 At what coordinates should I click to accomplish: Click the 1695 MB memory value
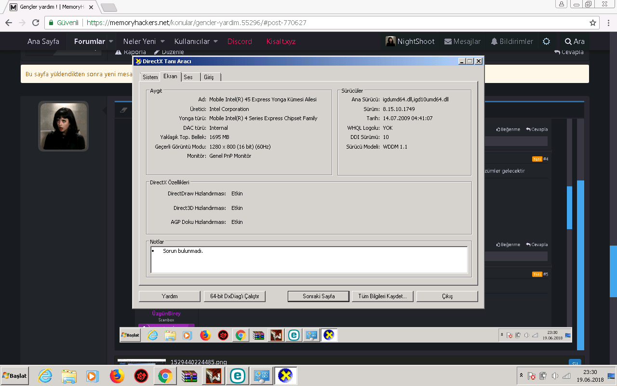coord(219,137)
